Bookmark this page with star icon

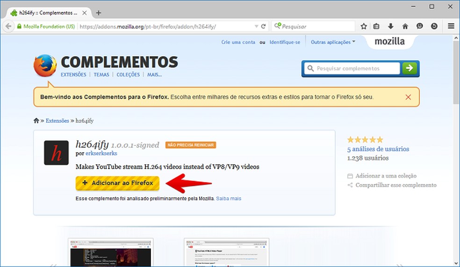(364, 26)
